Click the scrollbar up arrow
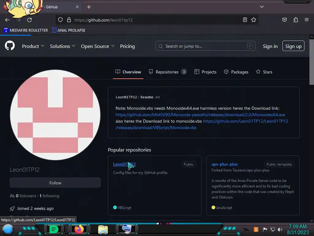The height and width of the screenshot is (236, 314). tap(312, 37)
